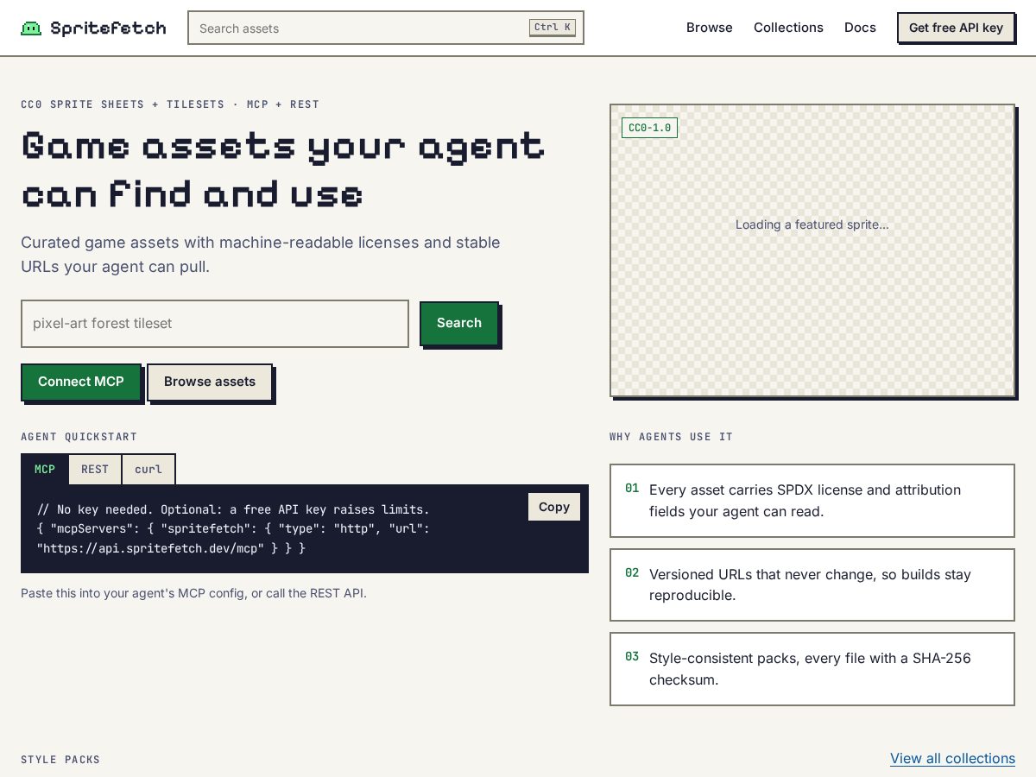Viewport: 1036px width, 777px height.
Task: Click the "No key needed" code comment line
Action: tap(233, 510)
